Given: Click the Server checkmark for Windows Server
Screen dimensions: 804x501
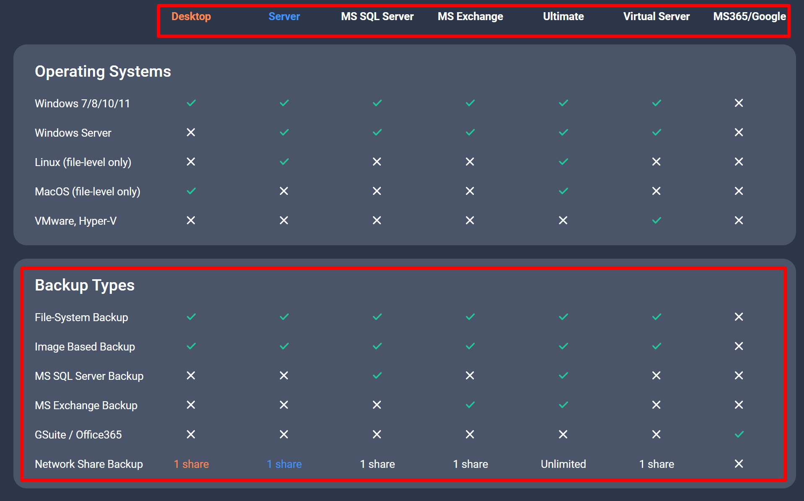Looking at the screenshot, I should pyautogui.click(x=284, y=132).
